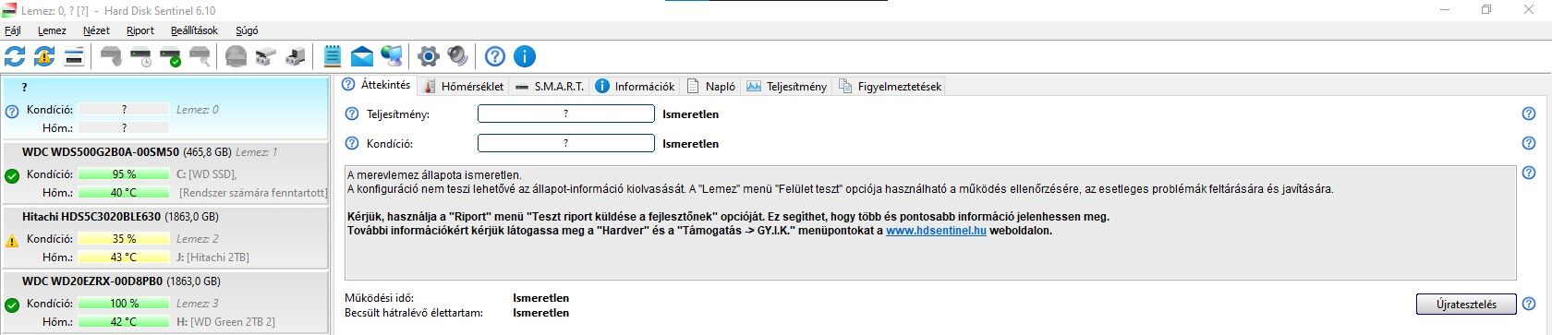1552x335 pixels.
Task: Switch to the S.M.A.R.T. tab
Action: tap(550, 86)
